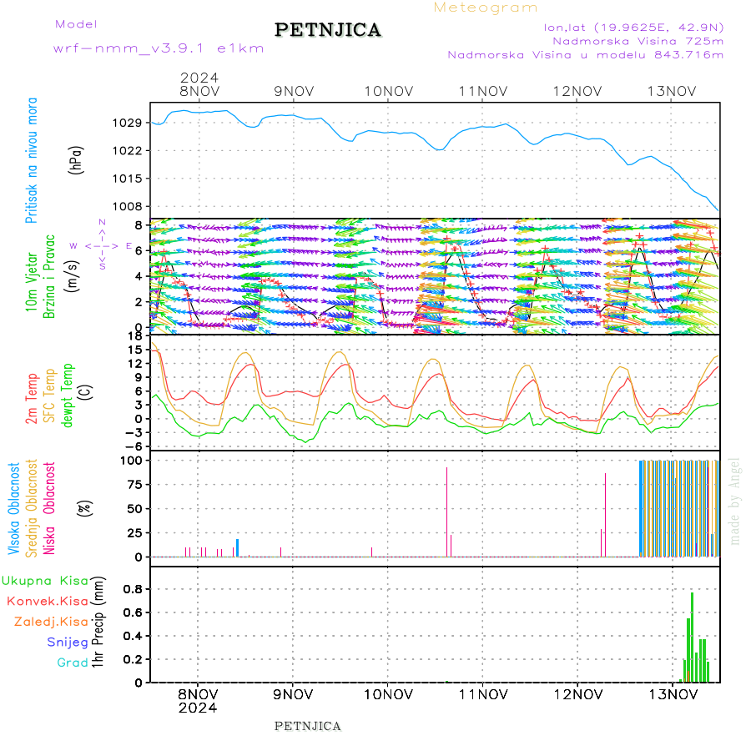Click 'Nadmorska Visina 725m' text
Viewport: 751px width, 751px height.
[x=638, y=42]
